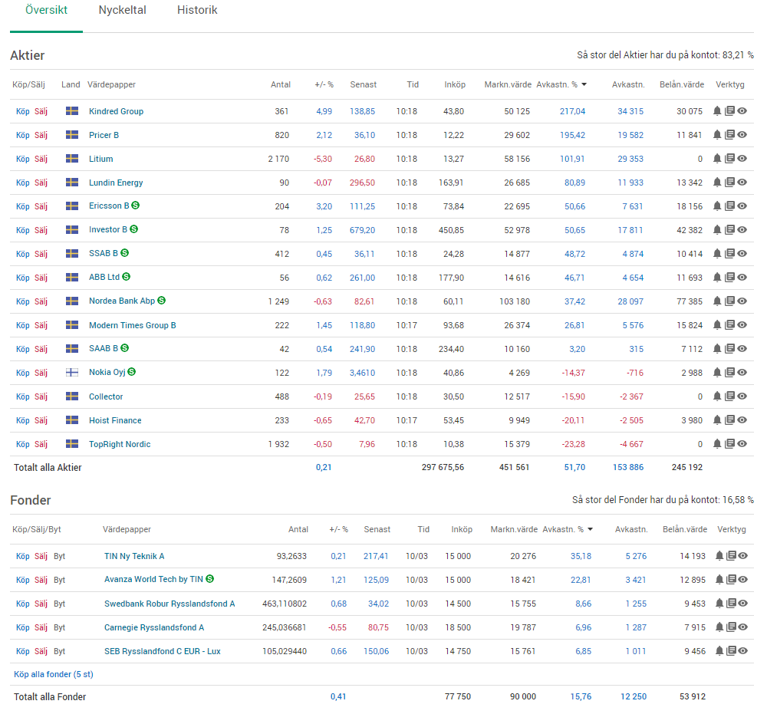Open the order book icon for TopRight Nordic
The width and height of the screenshot is (767, 714).
tap(729, 443)
